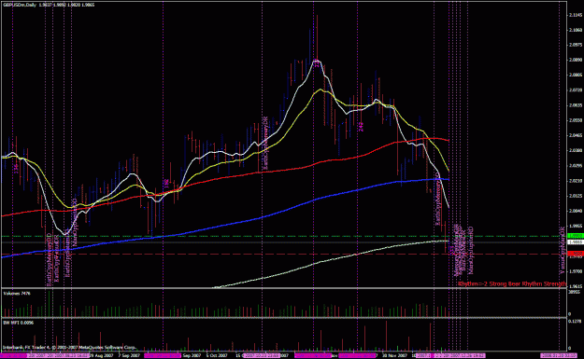Click the 7 Sep 2007 date on time axis
The image size is (584, 359).
[x=129, y=355]
